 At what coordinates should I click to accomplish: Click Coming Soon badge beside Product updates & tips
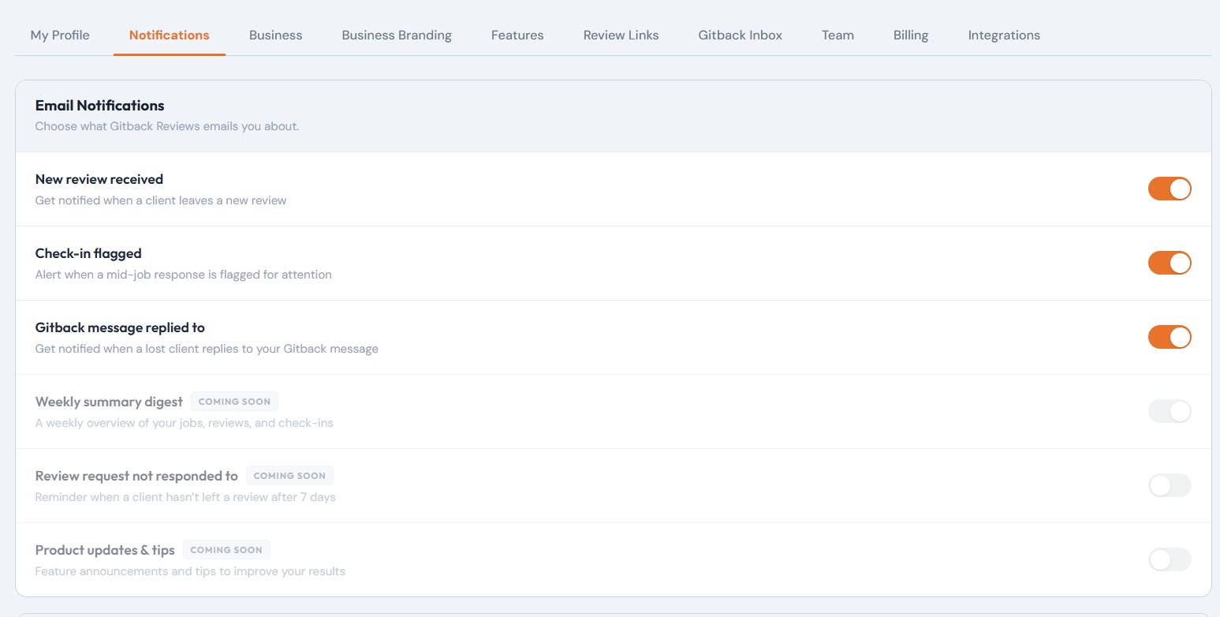[x=226, y=550]
